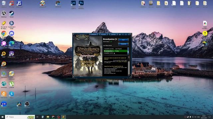Click the world list scrollbar

coord(128,51)
